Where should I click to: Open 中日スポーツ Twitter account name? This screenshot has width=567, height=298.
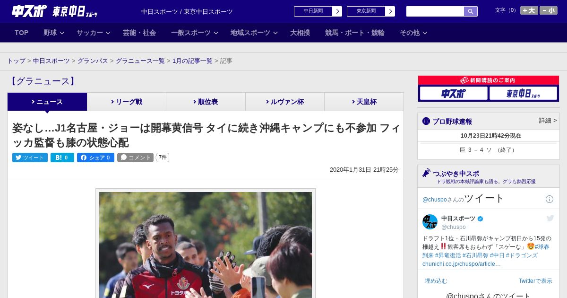point(458,219)
